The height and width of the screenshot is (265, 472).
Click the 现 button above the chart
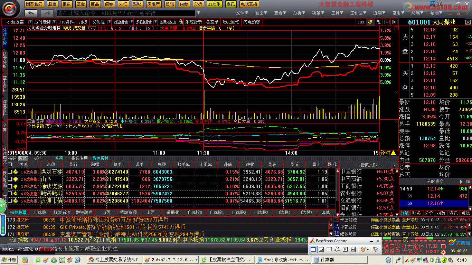coord(378,22)
